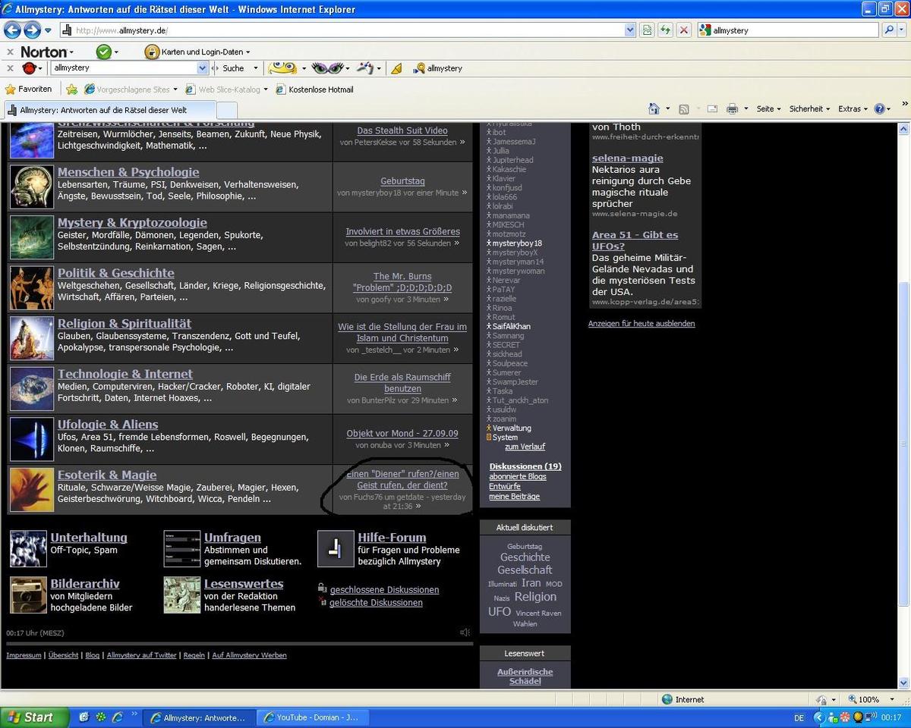Click the add to favorites bar icon
Viewport: 911px width, 728px height.
pos(71,89)
